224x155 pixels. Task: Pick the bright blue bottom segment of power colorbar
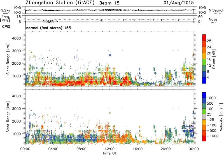[204, 81]
